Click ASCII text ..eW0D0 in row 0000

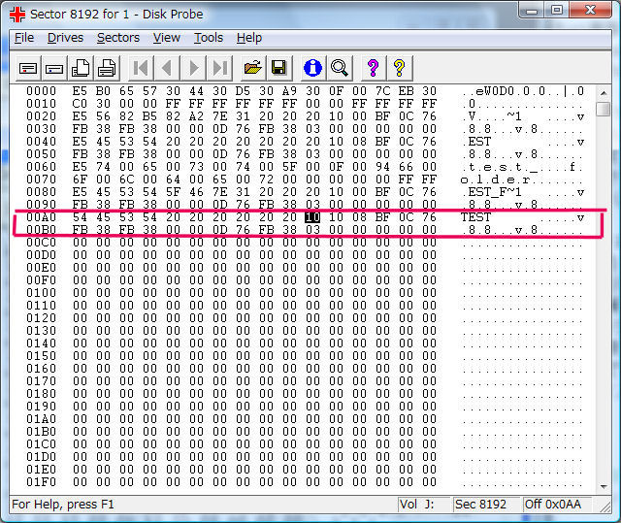coord(487,91)
